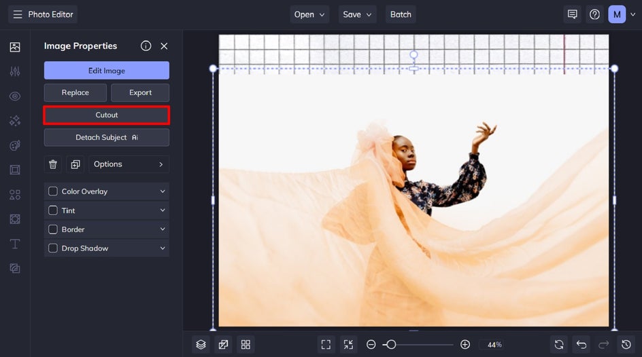Open the Options submenu

click(129, 164)
